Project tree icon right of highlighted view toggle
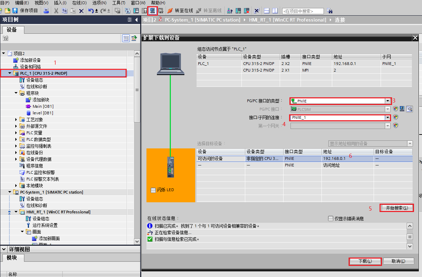 [134, 38]
